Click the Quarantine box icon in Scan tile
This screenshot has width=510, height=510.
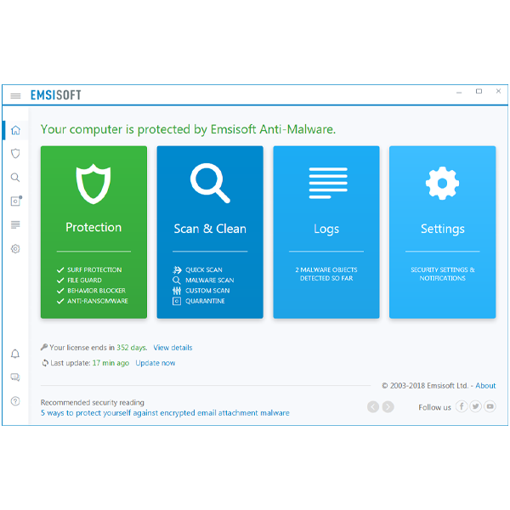click(x=177, y=301)
